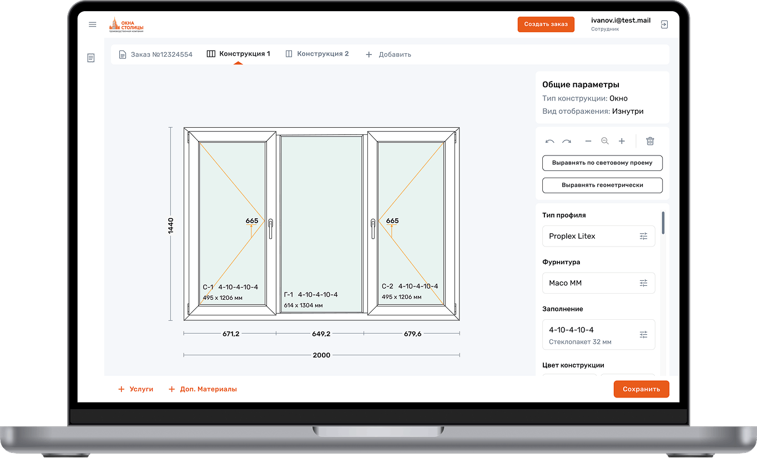Viewport: 757px width, 458px height.
Task: Click the logout icon next to user email
Action: [664, 24]
